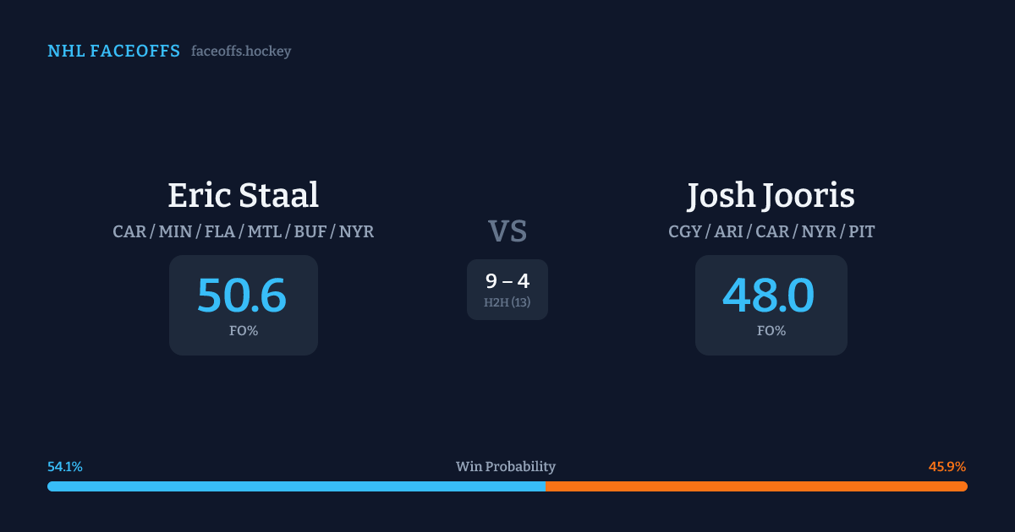Select the Eric Staal player name
1015x532 pixels.
point(243,195)
